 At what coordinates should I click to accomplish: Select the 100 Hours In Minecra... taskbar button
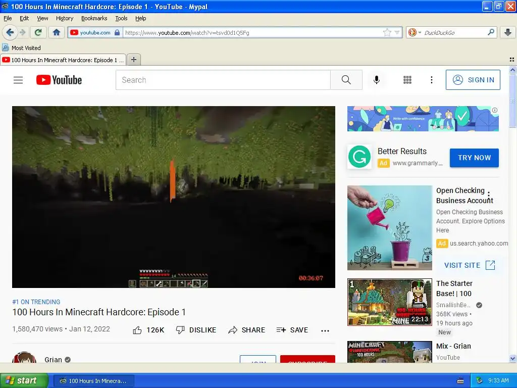point(94,381)
